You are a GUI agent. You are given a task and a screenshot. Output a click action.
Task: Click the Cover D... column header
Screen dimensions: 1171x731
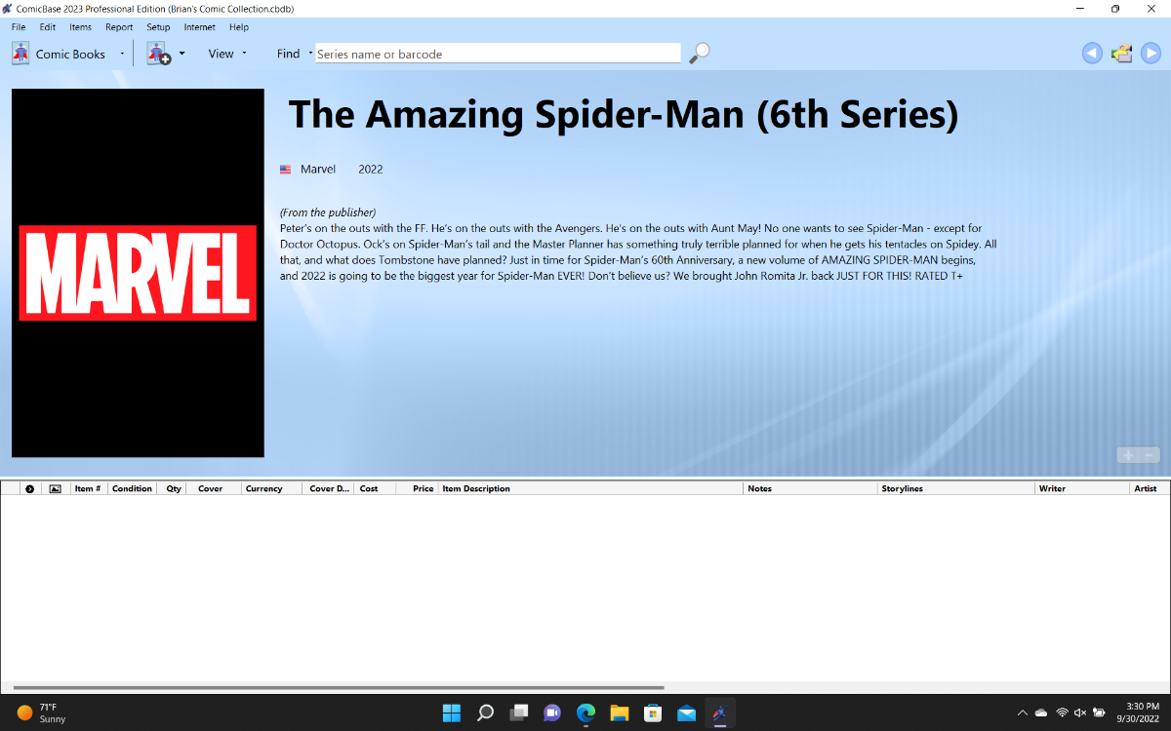click(329, 488)
